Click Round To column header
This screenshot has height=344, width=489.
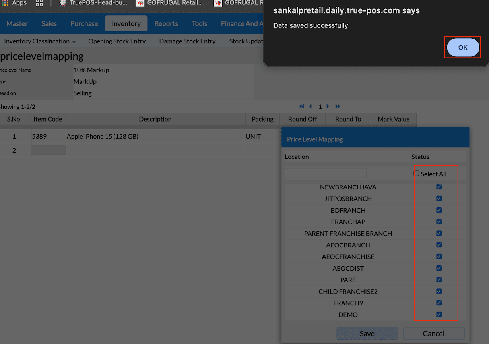click(x=348, y=119)
